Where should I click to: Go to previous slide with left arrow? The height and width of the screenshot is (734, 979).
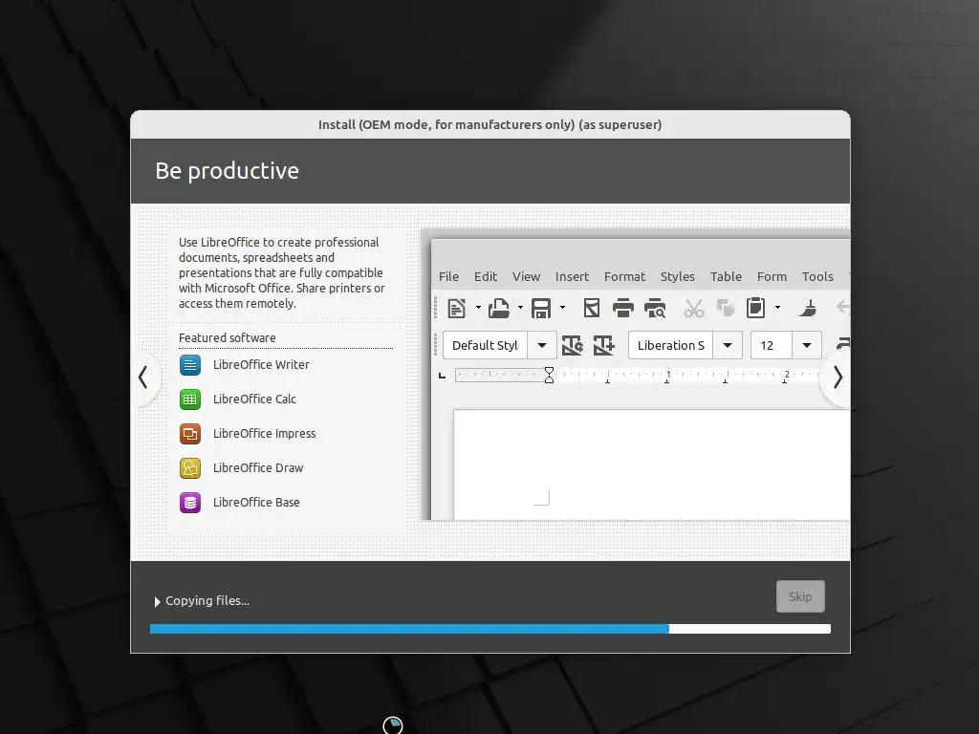143,377
